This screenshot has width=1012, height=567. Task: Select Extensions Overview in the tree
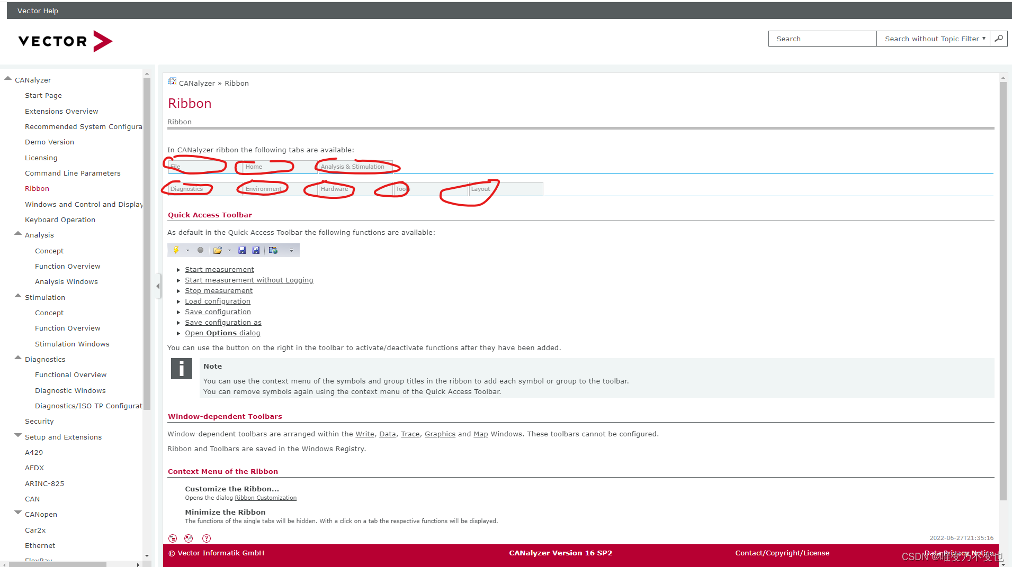click(x=61, y=112)
